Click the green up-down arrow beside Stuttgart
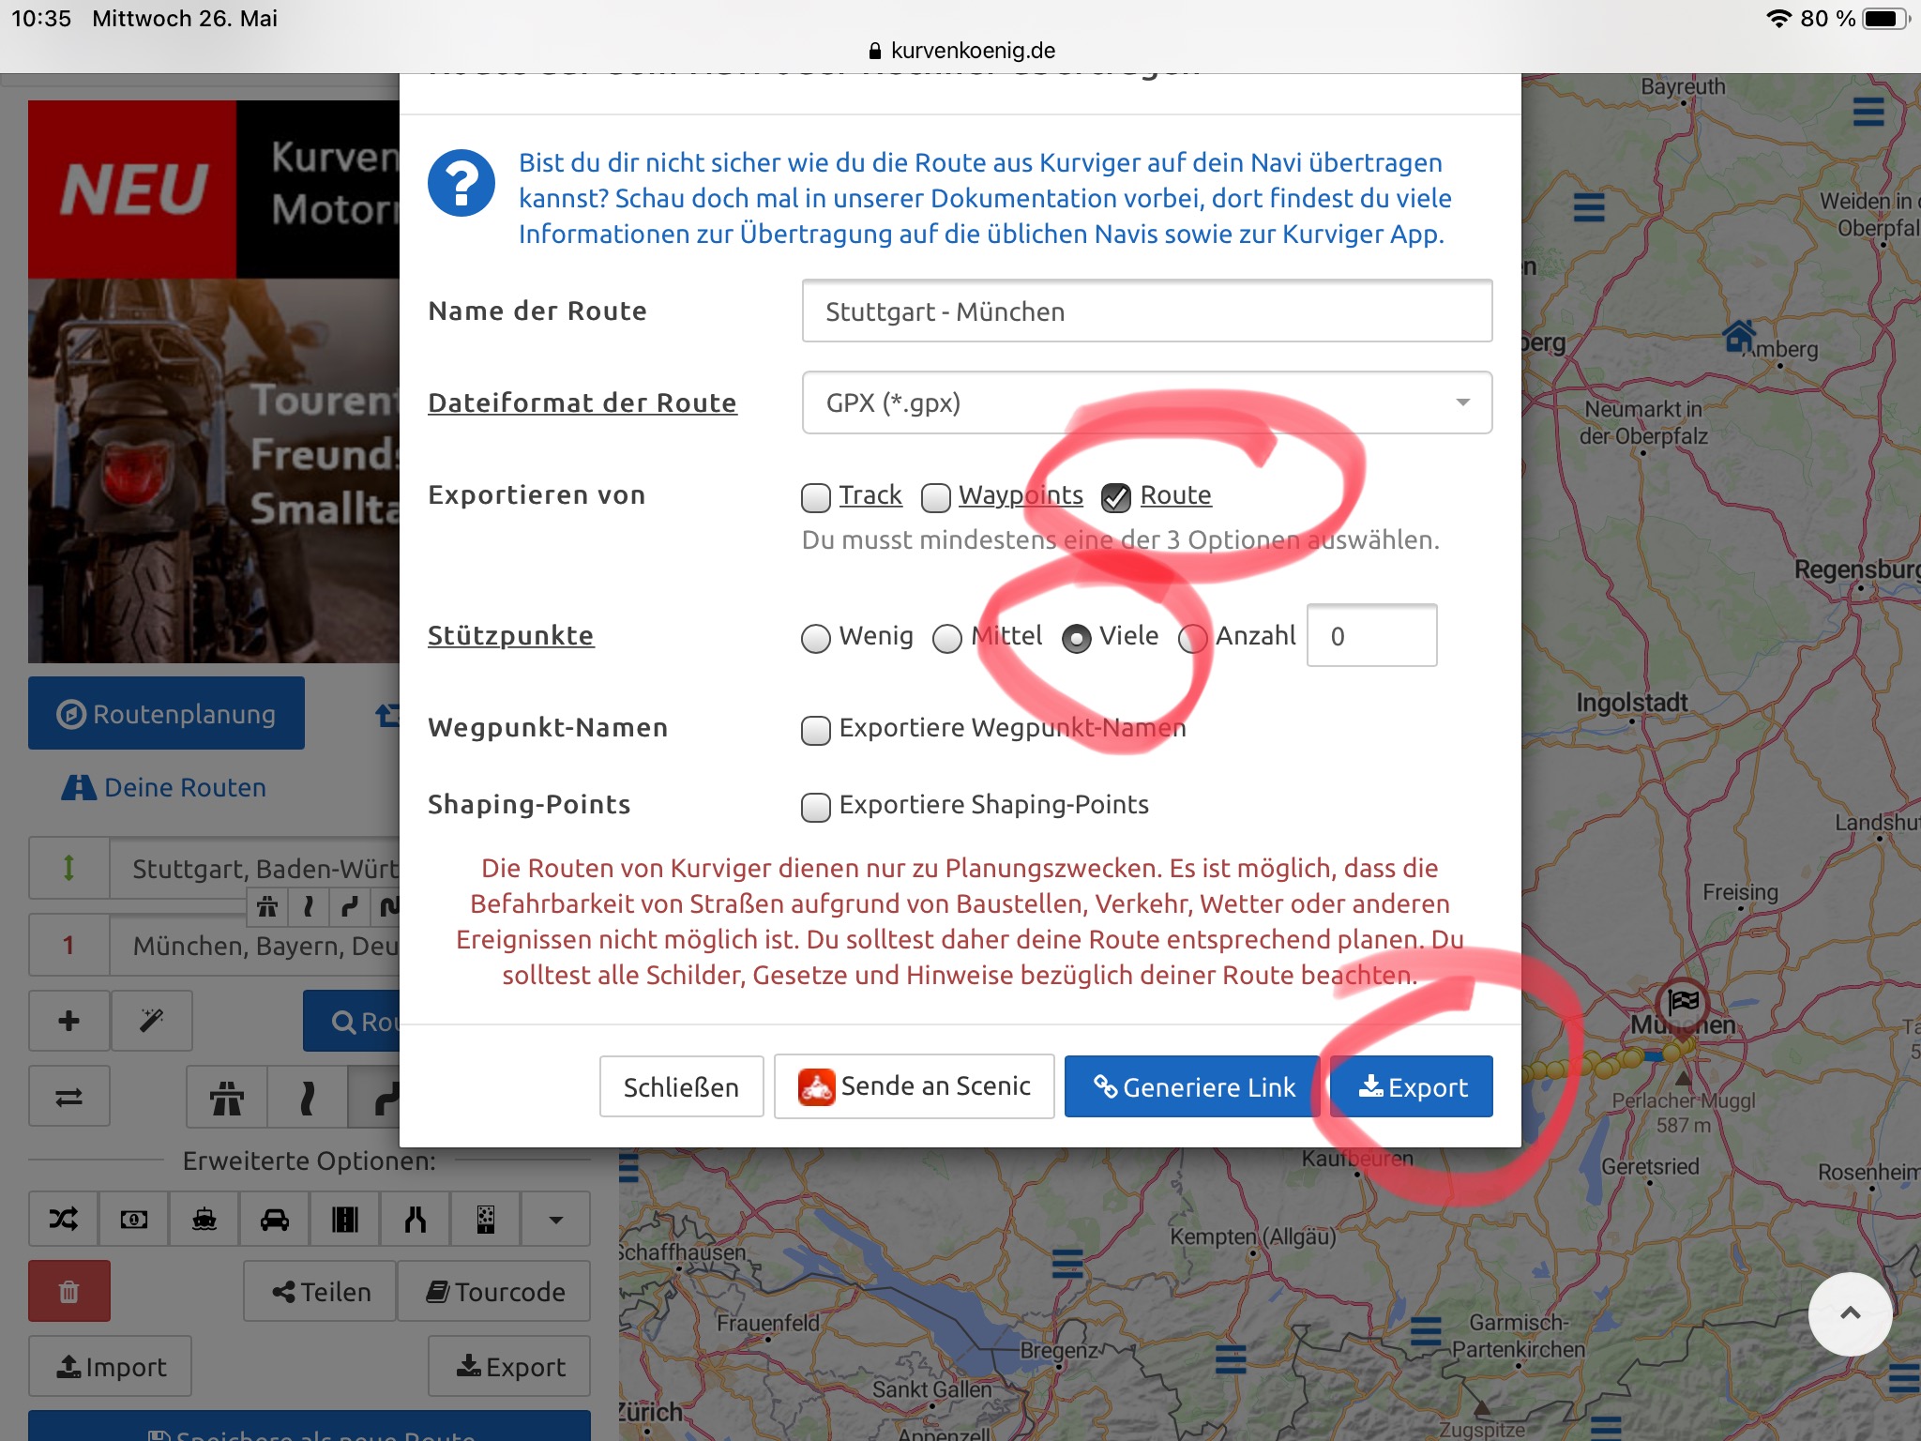 68,868
